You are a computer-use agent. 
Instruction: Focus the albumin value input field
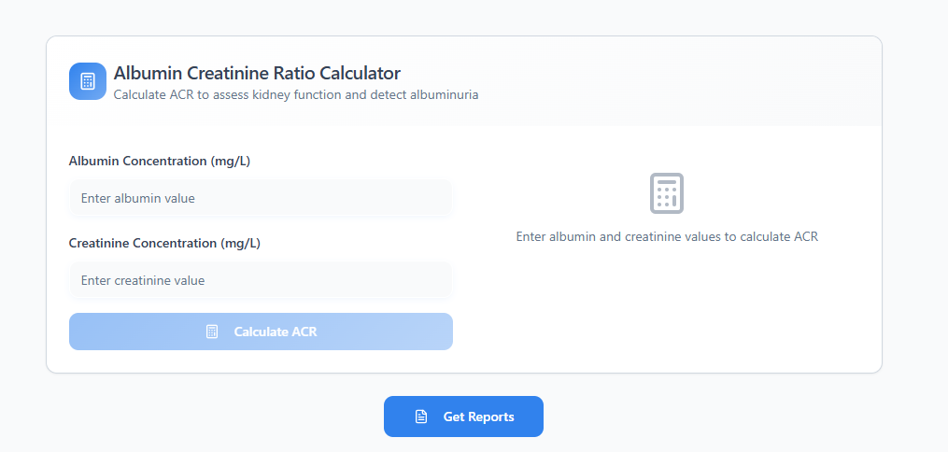click(261, 198)
